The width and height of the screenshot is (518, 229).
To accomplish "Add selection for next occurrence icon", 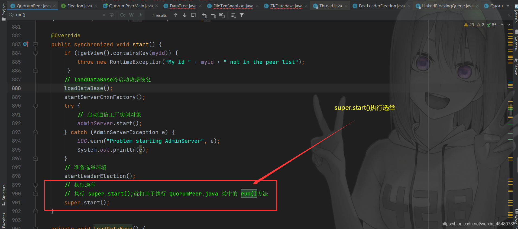I will coord(205,15).
